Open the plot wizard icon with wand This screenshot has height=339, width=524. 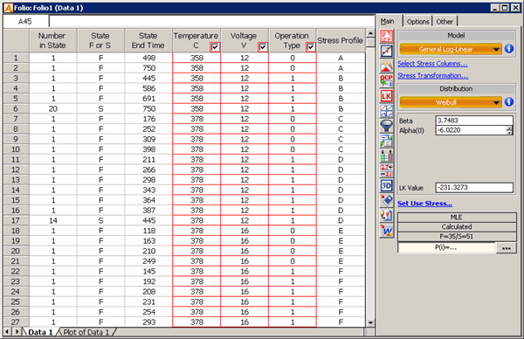(386, 66)
